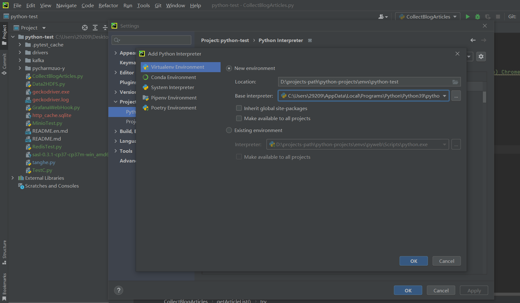The width and height of the screenshot is (520, 303).
Task: Cancel the Add Python Interpreter dialog
Action: click(x=446, y=261)
